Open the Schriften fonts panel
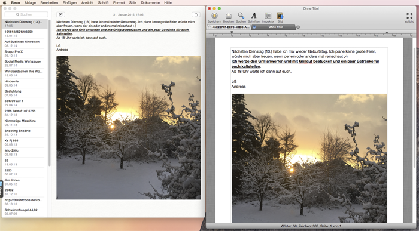This screenshot has width=419, height=231. pos(254,16)
